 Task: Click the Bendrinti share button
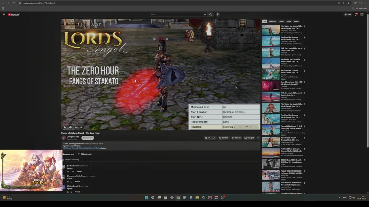click(x=223, y=138)
